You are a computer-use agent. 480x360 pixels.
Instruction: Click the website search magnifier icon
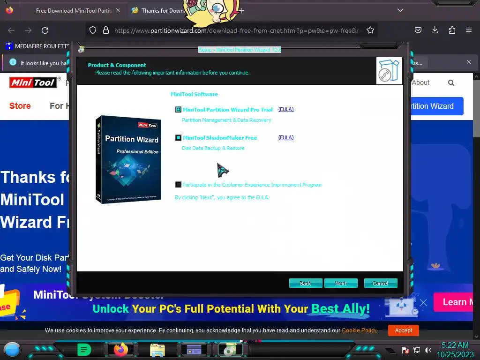point(451,82)
